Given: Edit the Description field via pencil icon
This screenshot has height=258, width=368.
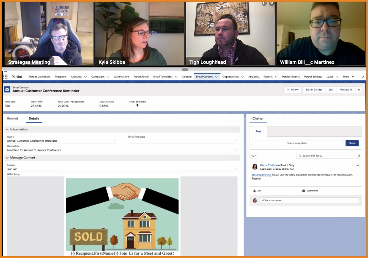Looking at the screenshot, I should point(236,150).
